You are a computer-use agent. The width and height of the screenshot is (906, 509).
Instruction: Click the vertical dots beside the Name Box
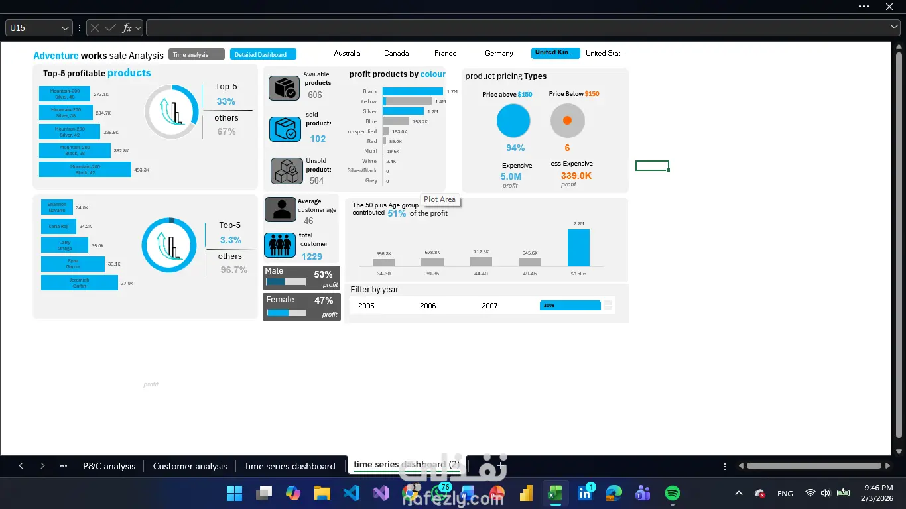pyautogui.click(x=80, y=28)
